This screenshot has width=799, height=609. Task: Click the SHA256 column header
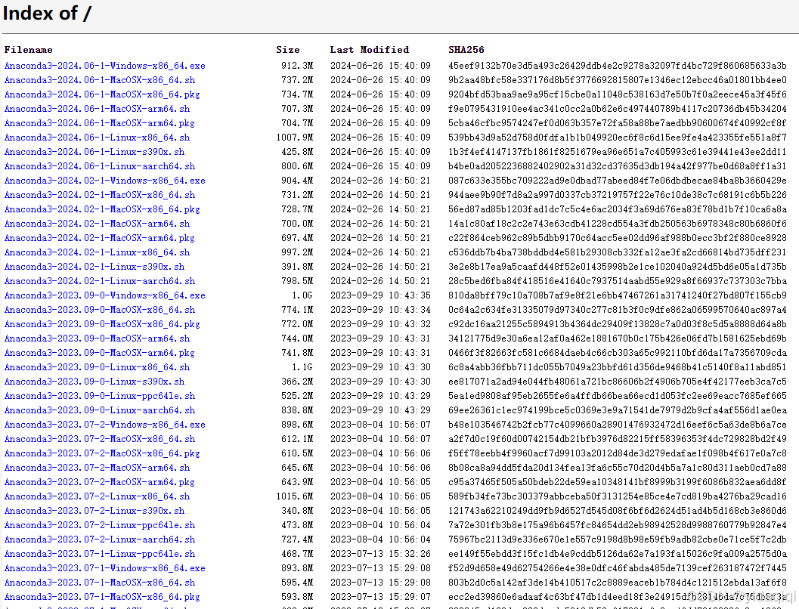(466, 50)
